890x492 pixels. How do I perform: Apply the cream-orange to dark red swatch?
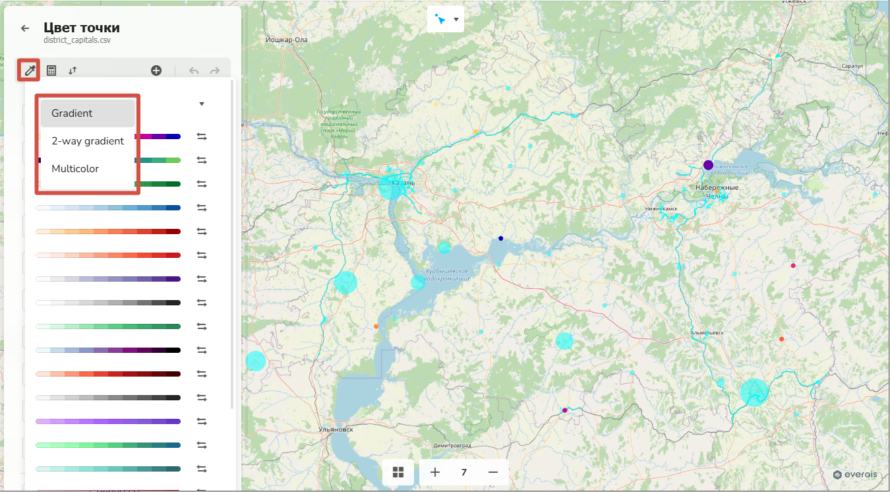[x=108, y=231]
